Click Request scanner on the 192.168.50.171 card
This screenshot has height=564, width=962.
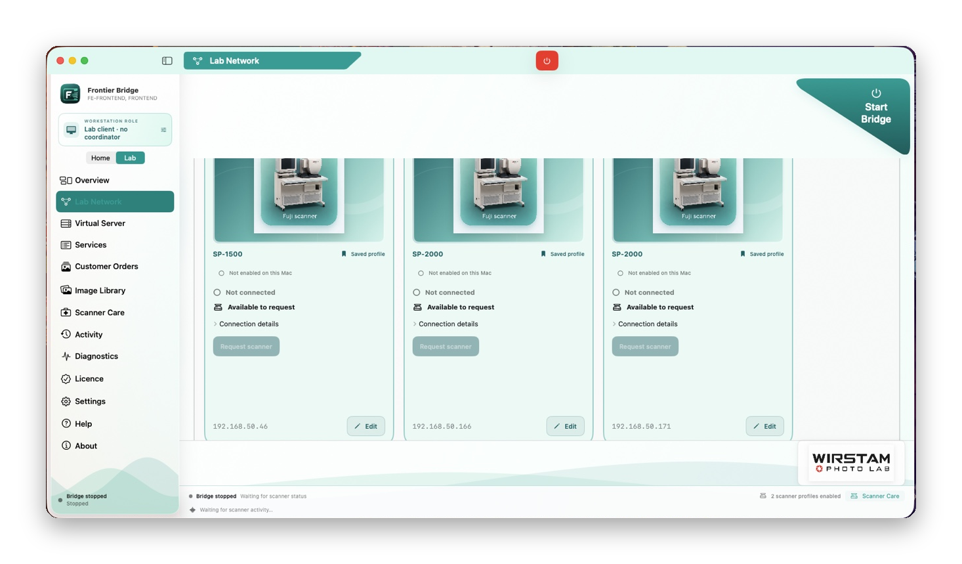tap(645, 347)
